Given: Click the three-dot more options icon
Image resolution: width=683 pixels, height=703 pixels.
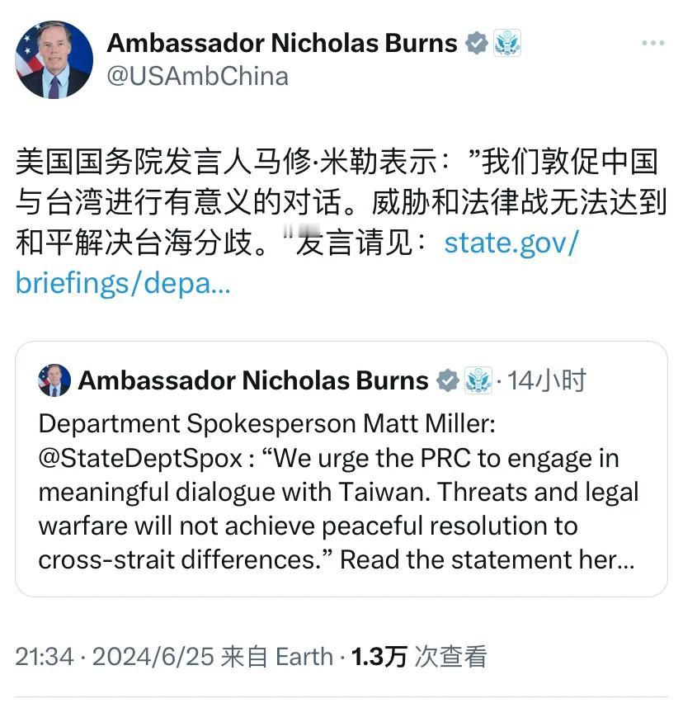Looking at the screenshot, I should [653, 43].
